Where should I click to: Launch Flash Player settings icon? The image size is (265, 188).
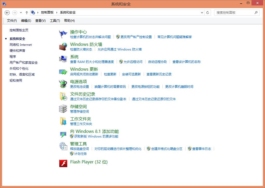pos(63,164)
